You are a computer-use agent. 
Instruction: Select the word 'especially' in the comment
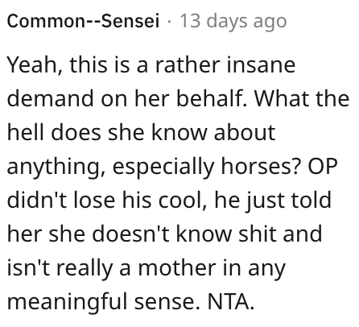point(163,168)
